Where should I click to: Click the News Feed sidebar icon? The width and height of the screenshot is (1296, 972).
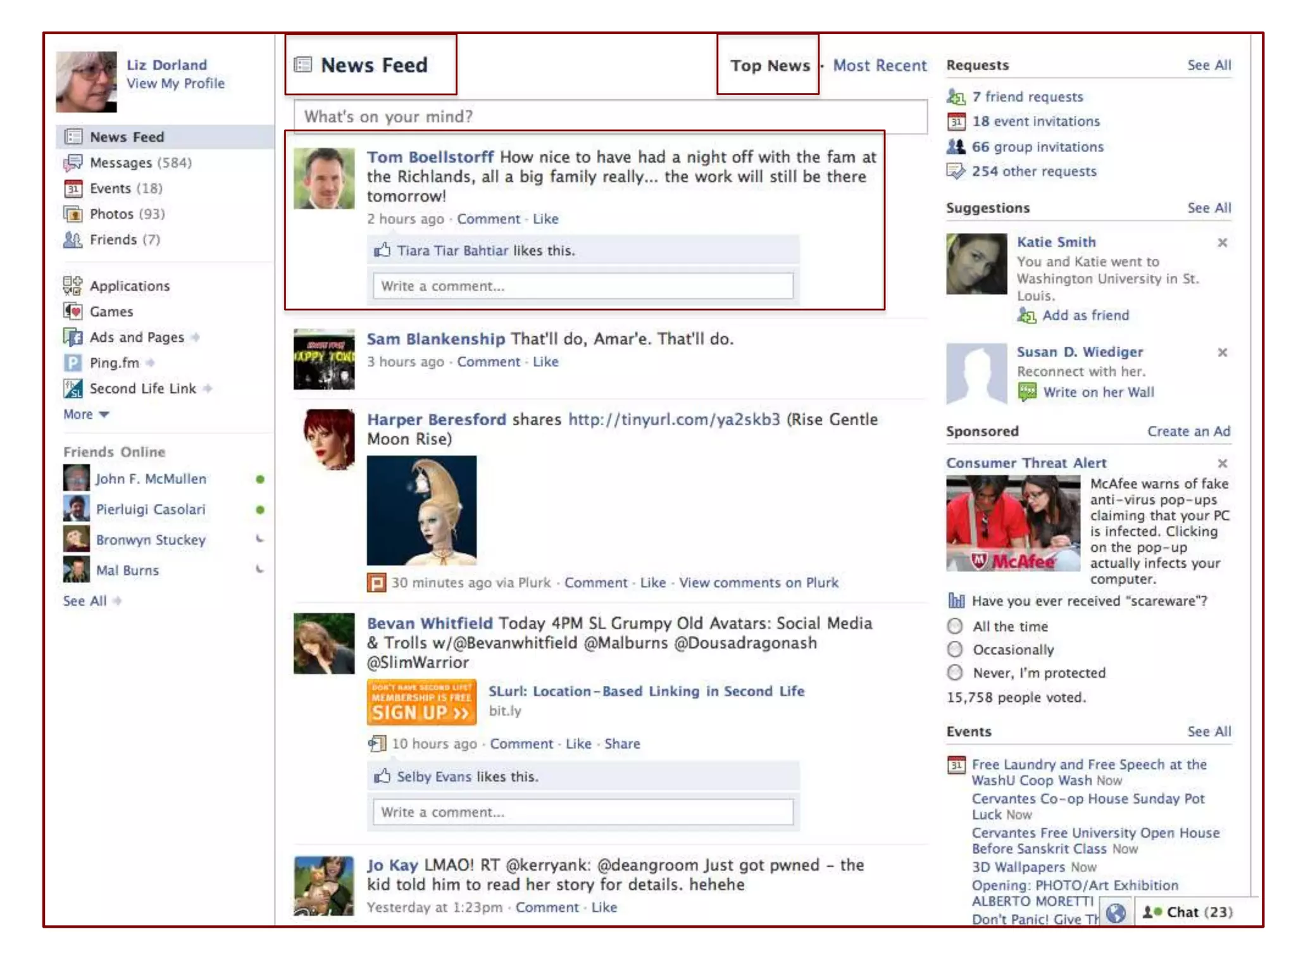73,137
